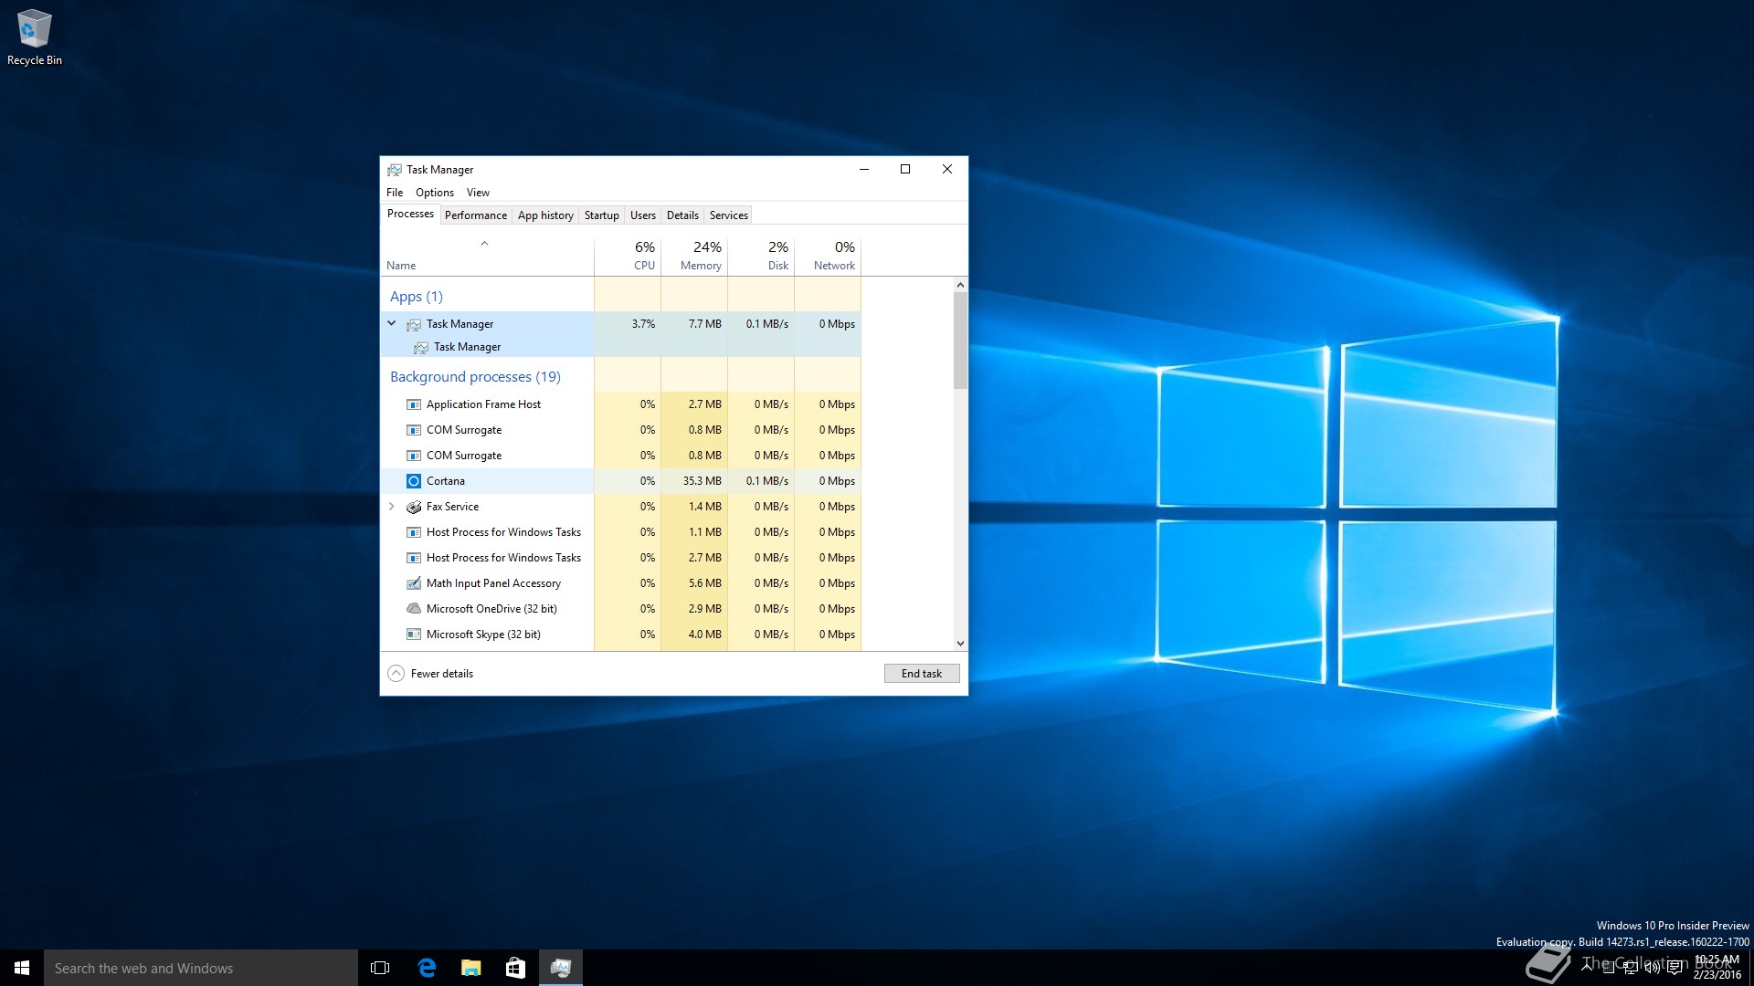Viewport: 1754px width, 986px height.
Task: Open the Recycle Bin desktop icon
Action: pos(34,37)
